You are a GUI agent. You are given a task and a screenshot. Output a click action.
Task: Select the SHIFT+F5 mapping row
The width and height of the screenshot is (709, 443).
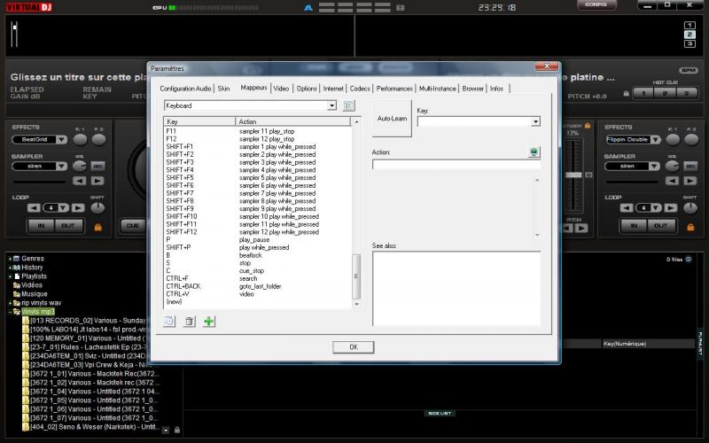(x=258, y=178)
